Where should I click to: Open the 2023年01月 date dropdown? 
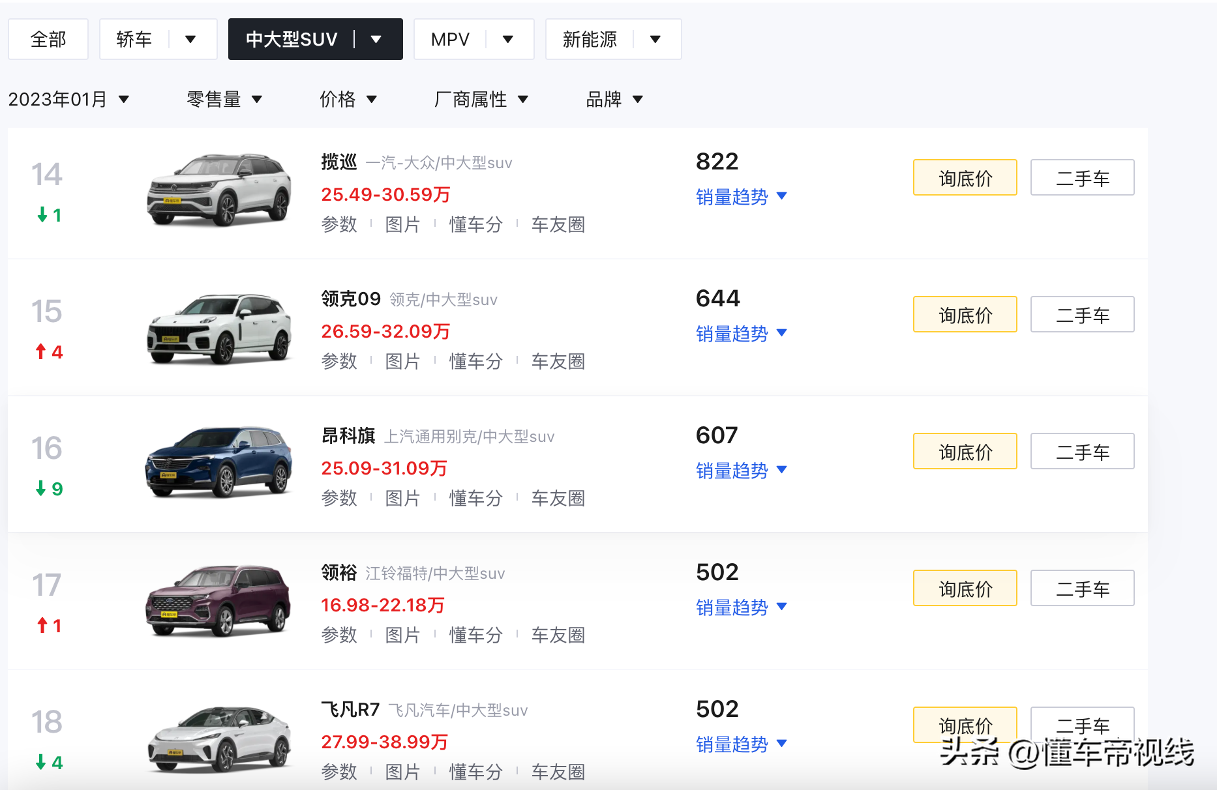click(x=68, y=99)
